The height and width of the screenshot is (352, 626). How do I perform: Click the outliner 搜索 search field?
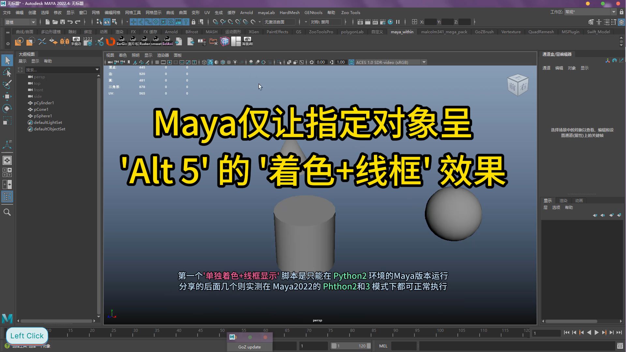[x=59, y=69]
